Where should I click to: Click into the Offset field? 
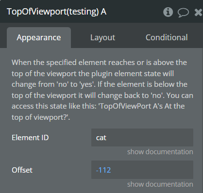(x=142, y=170)
